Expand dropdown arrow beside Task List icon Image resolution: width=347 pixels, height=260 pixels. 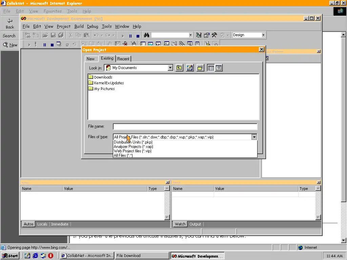point(228,35)
